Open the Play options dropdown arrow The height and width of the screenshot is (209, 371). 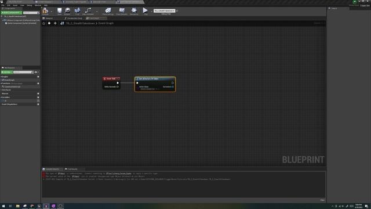pyautogui.click(x=151, y=12)
